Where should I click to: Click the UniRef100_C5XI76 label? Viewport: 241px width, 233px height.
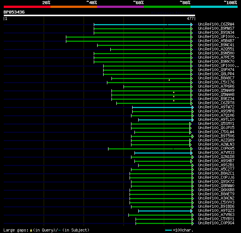click(216, 82)
